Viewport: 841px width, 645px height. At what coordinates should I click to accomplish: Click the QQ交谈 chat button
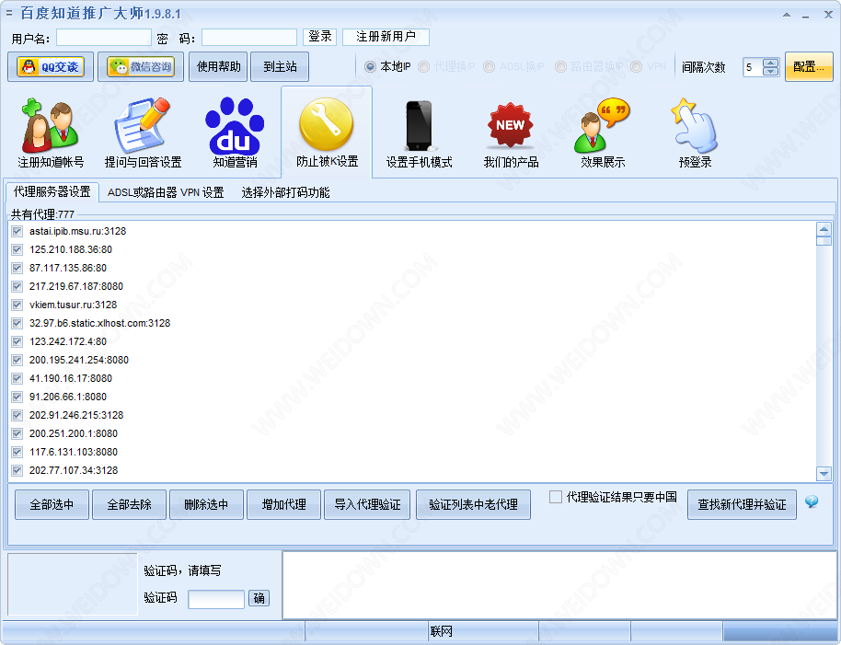point(51,67)
